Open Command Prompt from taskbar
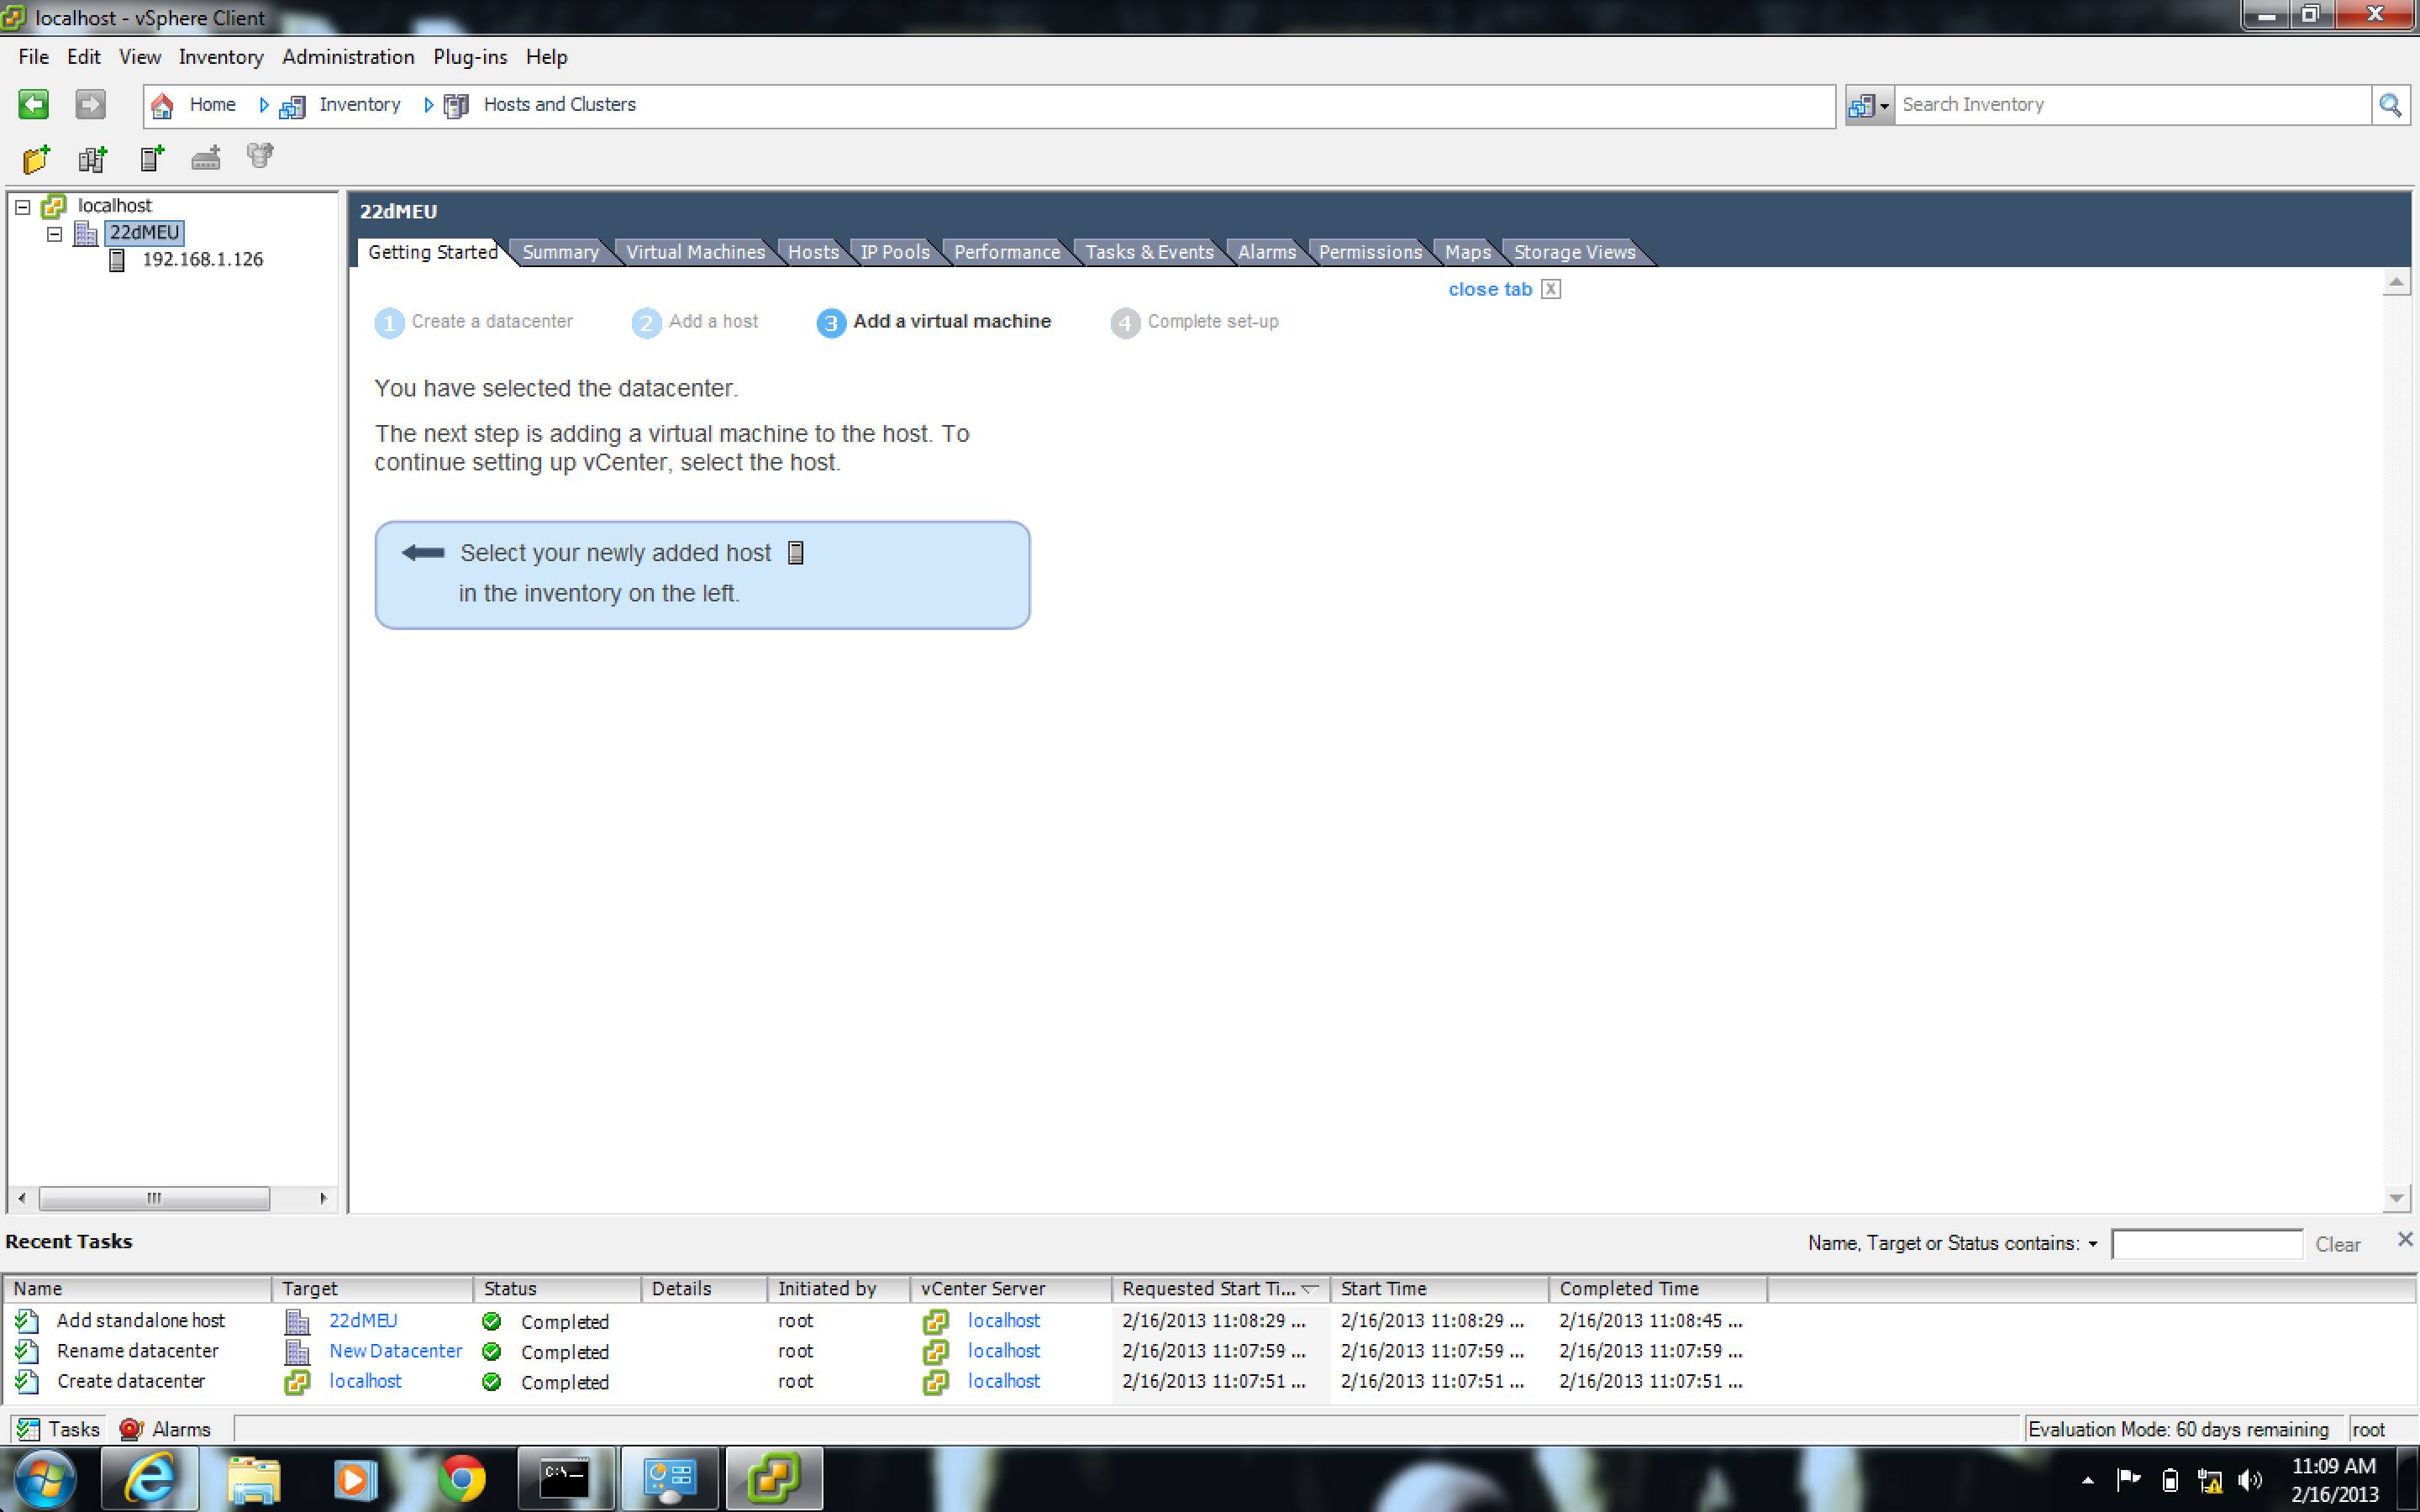Viewport: 2420px width, 1512px height. (565, 1479)
